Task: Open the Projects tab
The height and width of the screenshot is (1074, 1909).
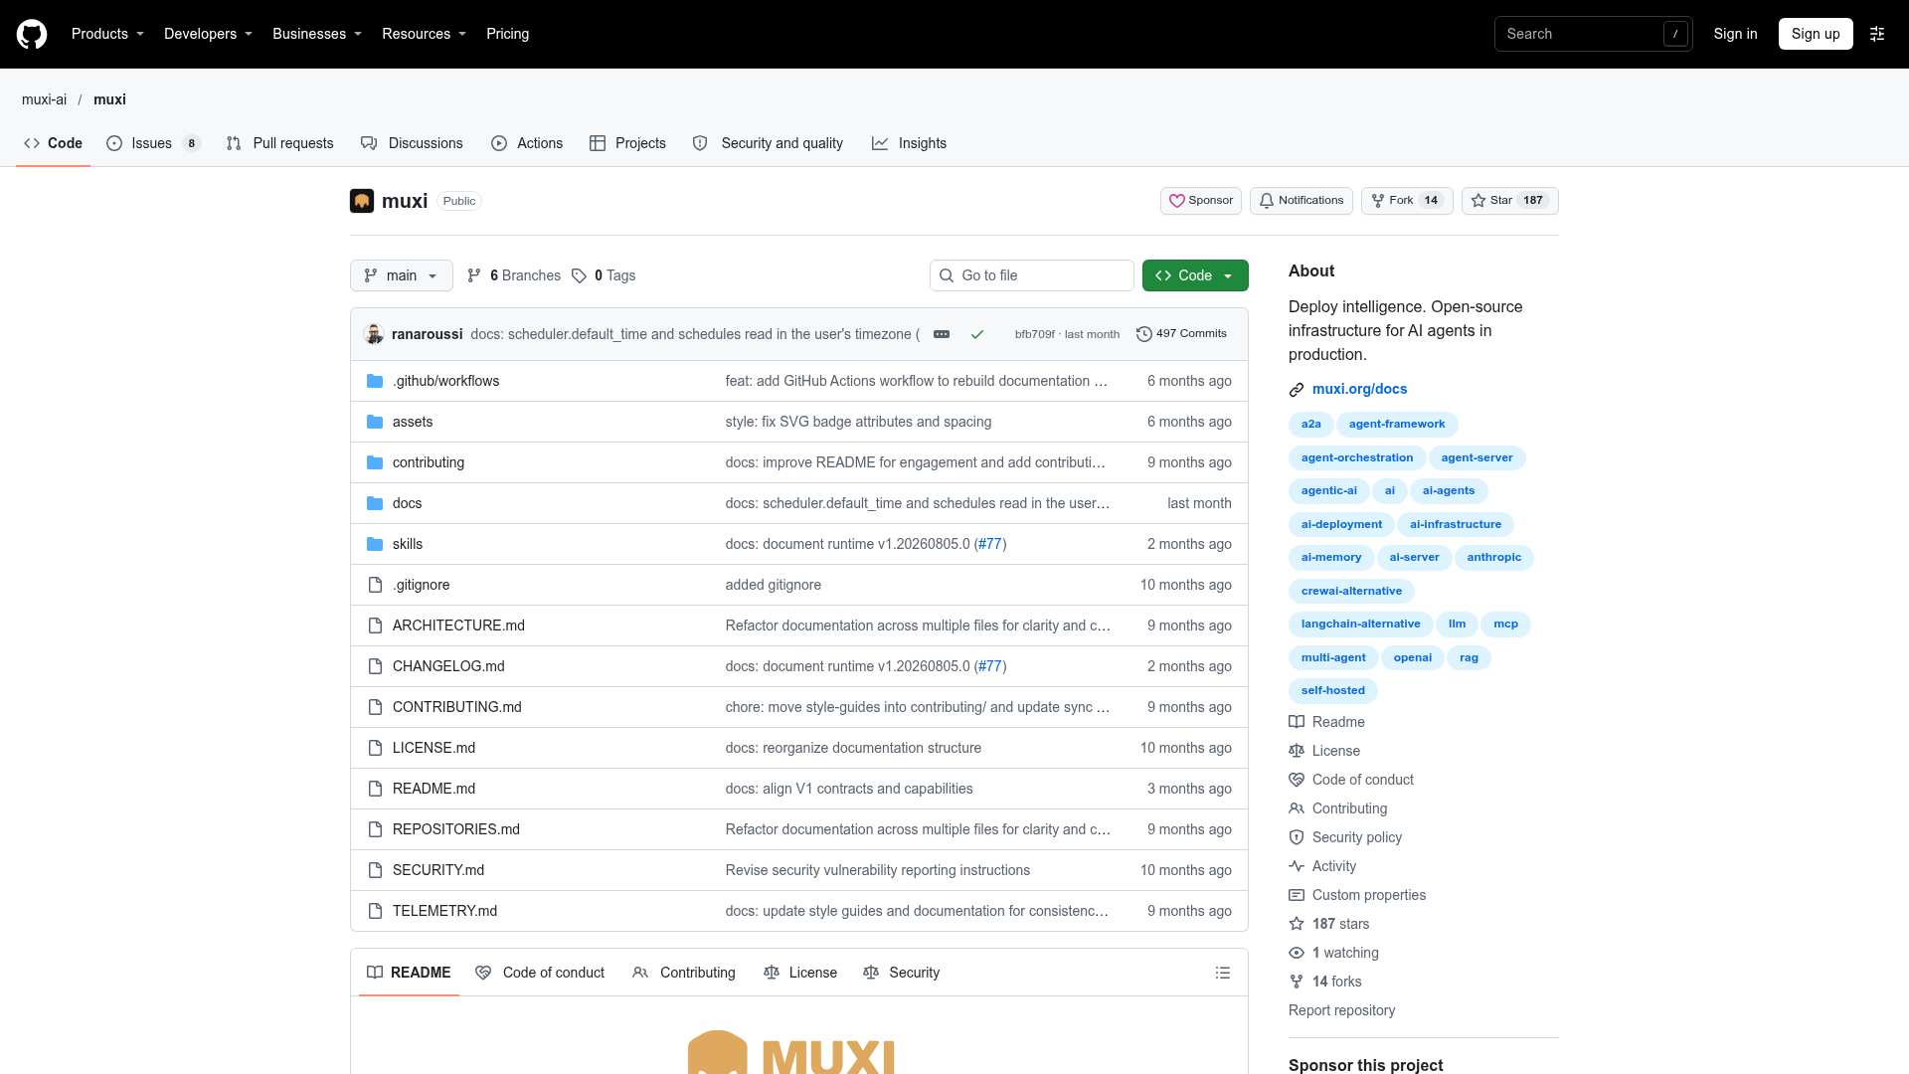Action: [627, 143]
